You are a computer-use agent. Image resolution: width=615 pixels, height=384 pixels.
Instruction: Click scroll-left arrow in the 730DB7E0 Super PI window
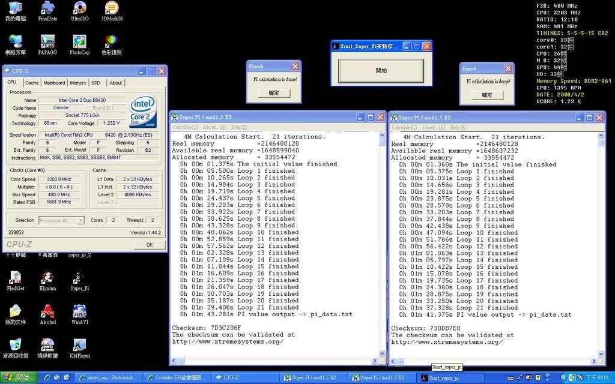coord(393,361)
